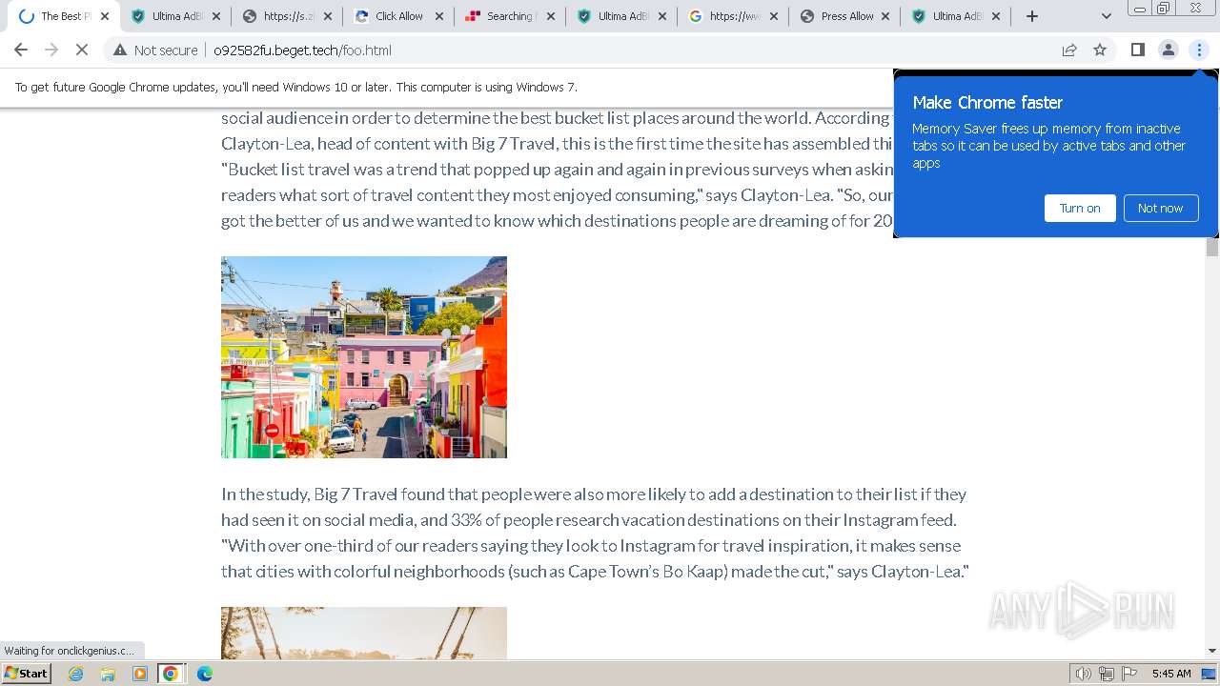Switch to Press Allow tab
Viewport: 1220px width, 686px height.
click(845, 16)
